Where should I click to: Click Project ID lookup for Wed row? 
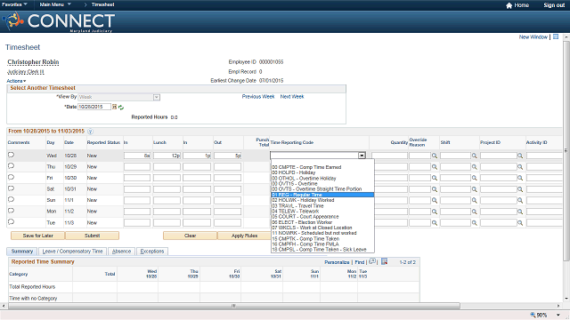tap(520, 156)
